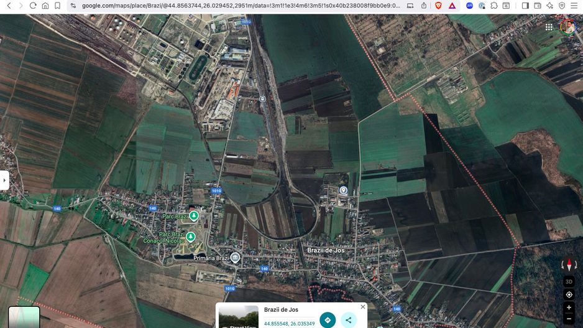Screen dimensions: 583x328
Task: Click the Conacul Nicolau map label
Action: coord(164,241)
